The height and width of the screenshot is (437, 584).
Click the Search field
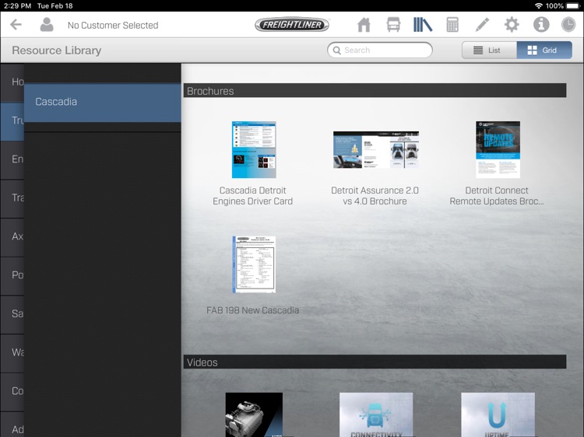coord(380,51)
